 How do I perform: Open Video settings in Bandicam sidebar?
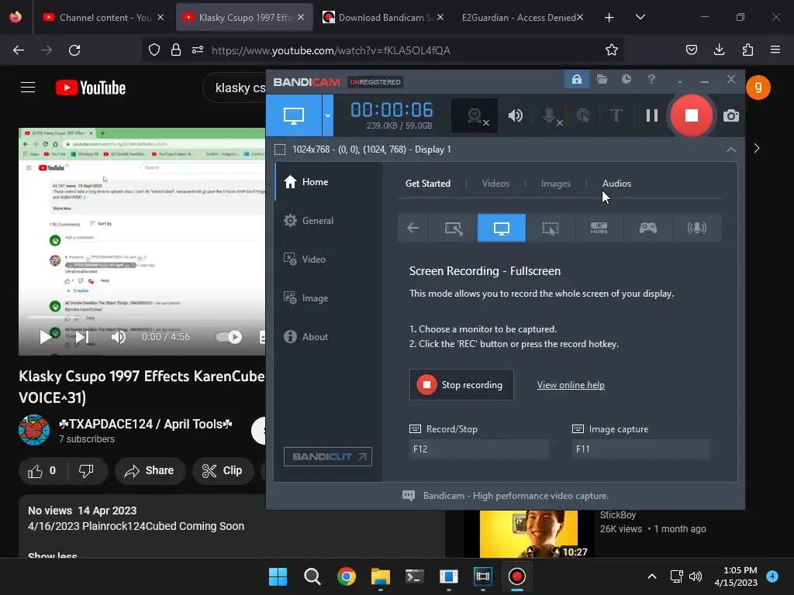tap(329, 259)
